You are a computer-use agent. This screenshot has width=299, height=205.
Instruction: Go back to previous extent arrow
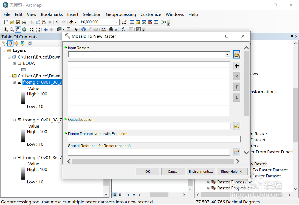coord(46,30)
